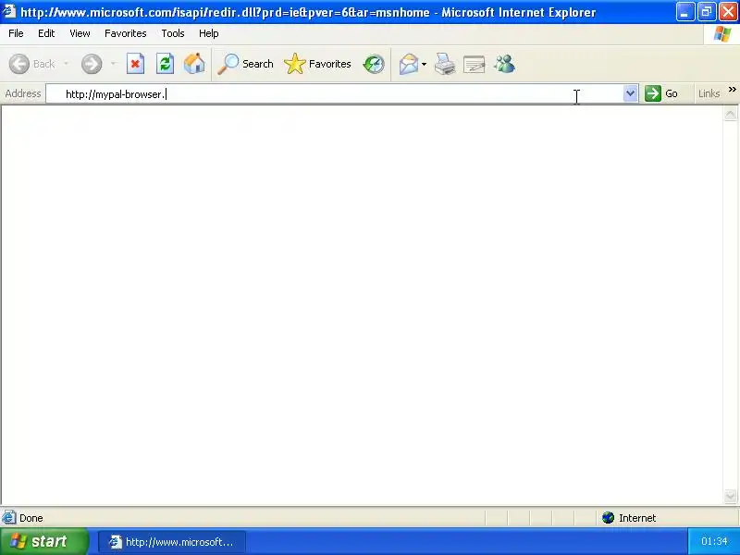Click the Back navigation button

point(32,64)
